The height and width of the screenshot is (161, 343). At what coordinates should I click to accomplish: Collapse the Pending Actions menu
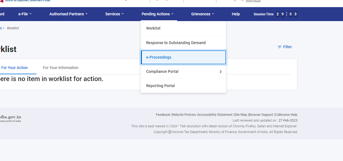pyautogui.click(x=157, y=14)
